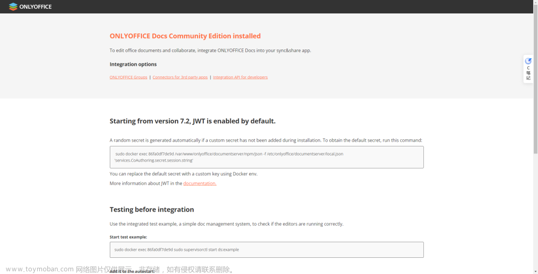Click 'Use the integrated test example' paragraph

[226, 224]
